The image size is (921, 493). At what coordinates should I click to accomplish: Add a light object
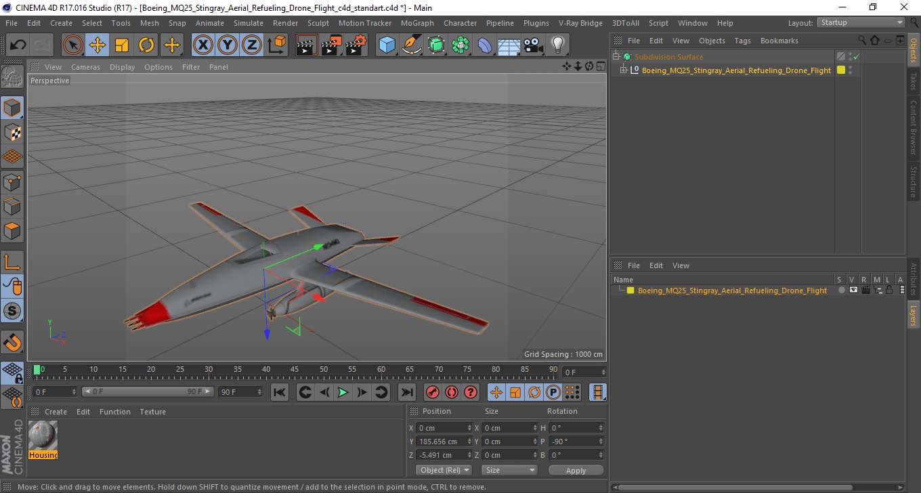pyautogui.click(x=558, y=45)
